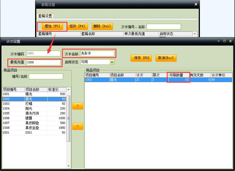Image resolution: width=235 pixels, height=171 pixels.
Task: Select the 普洗 row in left list
Action: pyautogui.click(x=34, y=99)
